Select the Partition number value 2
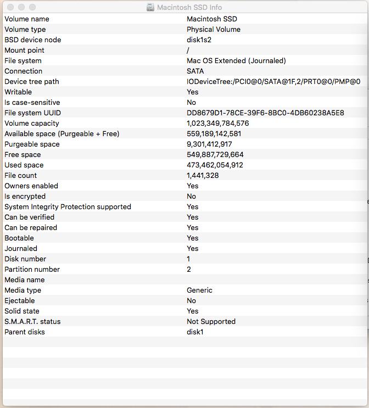Viewport: 369px width, 408px height. click(189, 269)
